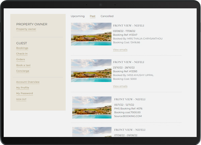Open villa thumbnail for booking #13347
This screenshot has height=145, width=201.
[x=91, y=34]
